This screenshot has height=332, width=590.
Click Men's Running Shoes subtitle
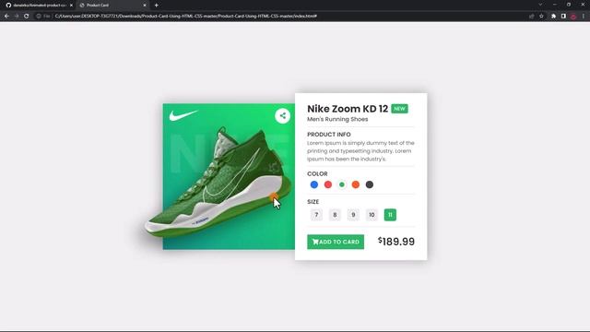pyautogui.click(x=337, y=119)
